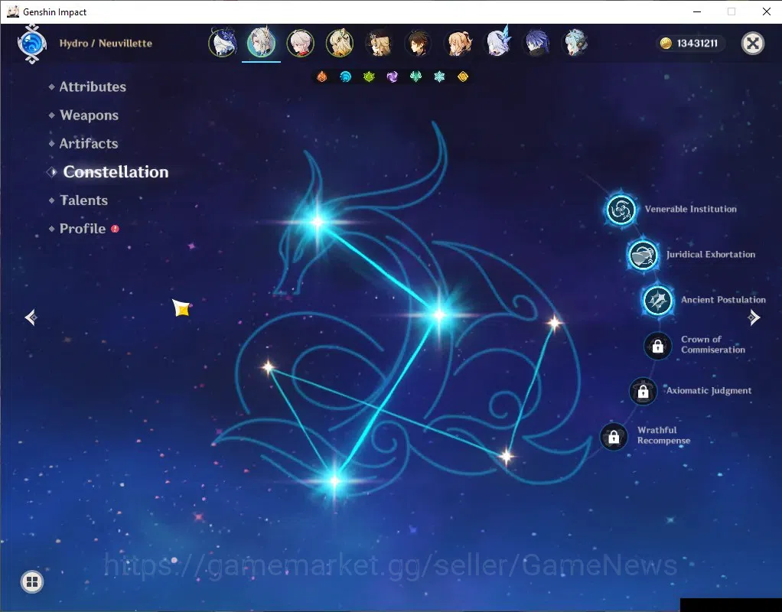Screen dimensions: 782x612
Task: Filter characters by Pyro element
Action: (x=322, y=76)
